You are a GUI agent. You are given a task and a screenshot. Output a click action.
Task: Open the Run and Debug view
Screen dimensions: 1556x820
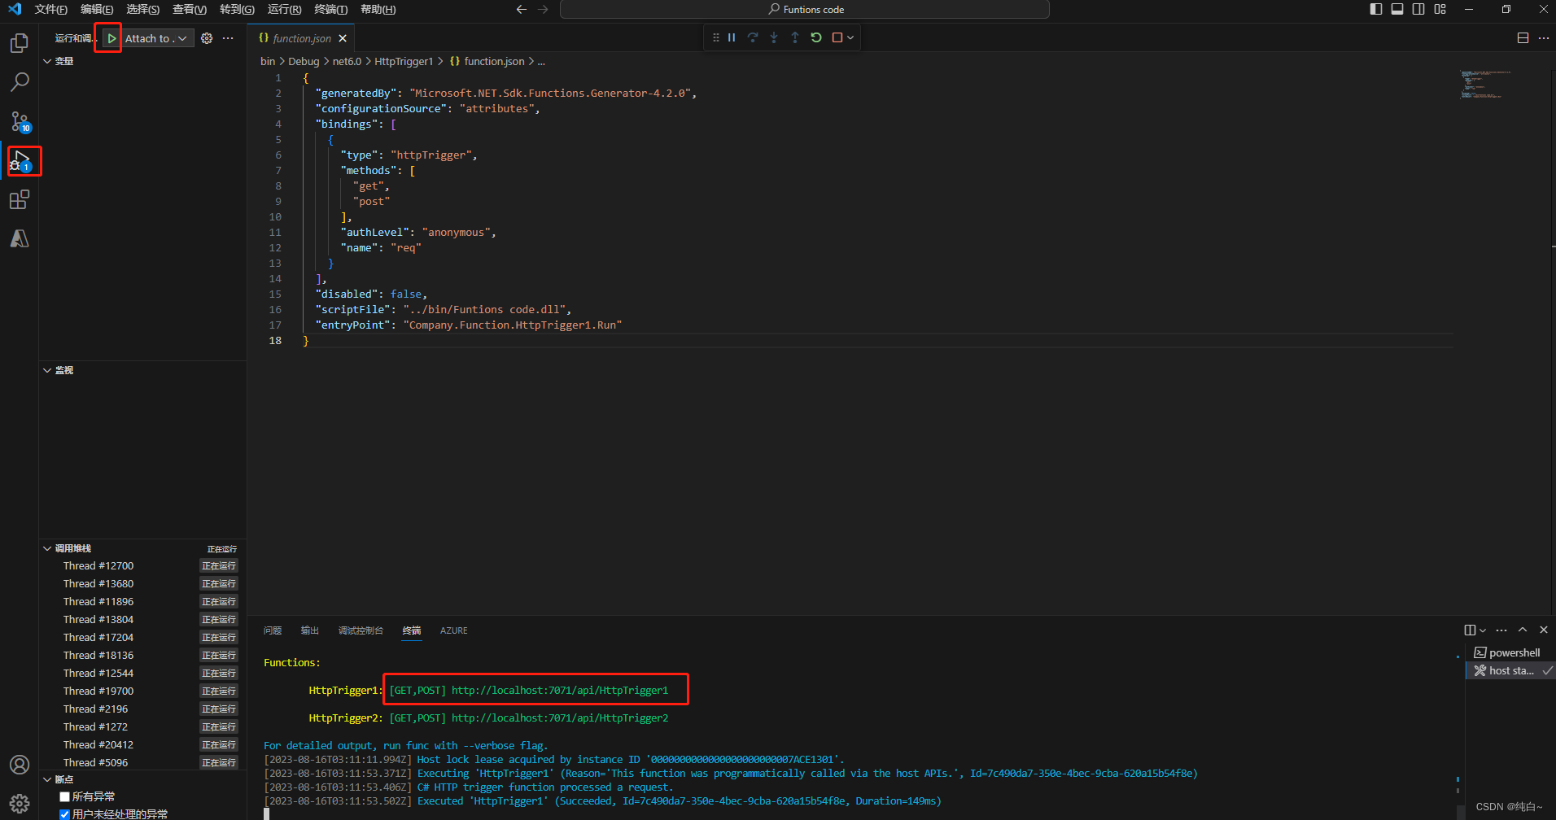pyautogui.click(x=19, y=161)
